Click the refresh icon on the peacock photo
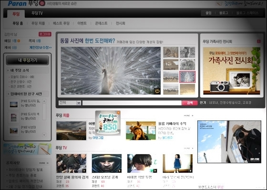267x190 pixels. [157, 91]
